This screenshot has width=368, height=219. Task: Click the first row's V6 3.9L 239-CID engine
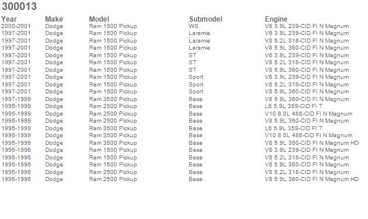click(x=306, y=26)
